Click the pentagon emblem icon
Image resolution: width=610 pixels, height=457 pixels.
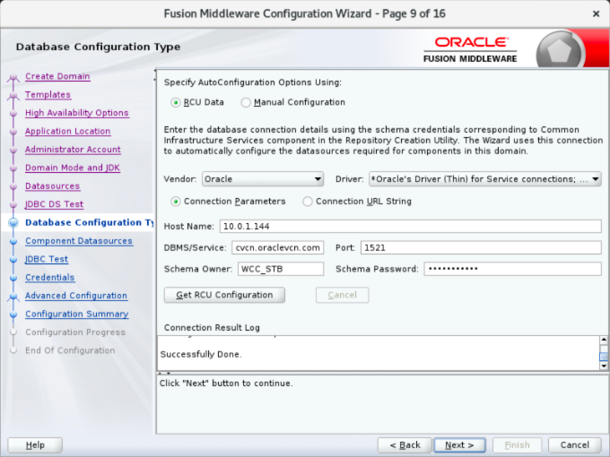[560, 51]
